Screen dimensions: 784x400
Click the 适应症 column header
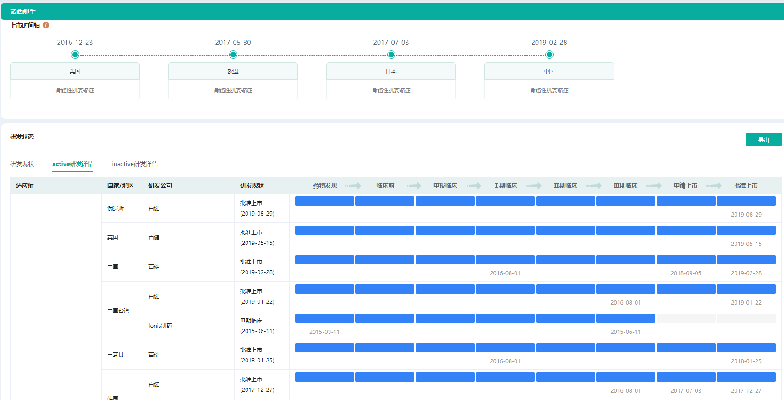click(25, 185)
